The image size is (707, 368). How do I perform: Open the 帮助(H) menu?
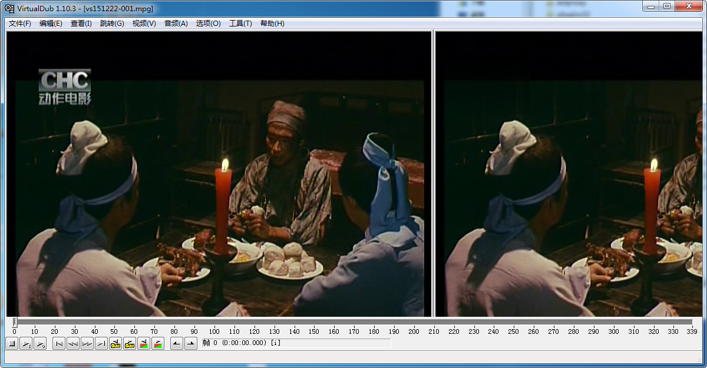[x=272, y=24]
